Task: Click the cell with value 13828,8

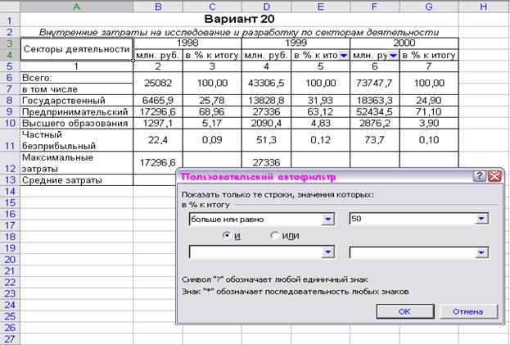Action: (x=266, y=101)
